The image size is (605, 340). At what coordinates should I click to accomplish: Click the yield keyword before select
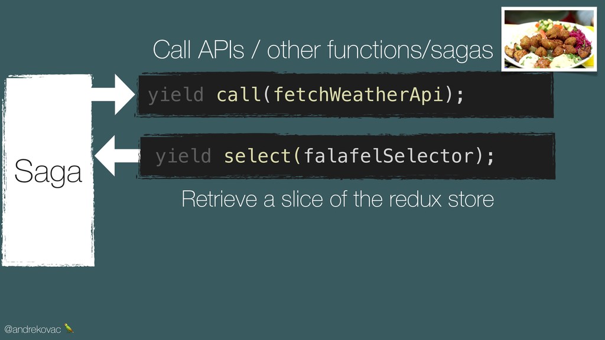tap(183, 157)
